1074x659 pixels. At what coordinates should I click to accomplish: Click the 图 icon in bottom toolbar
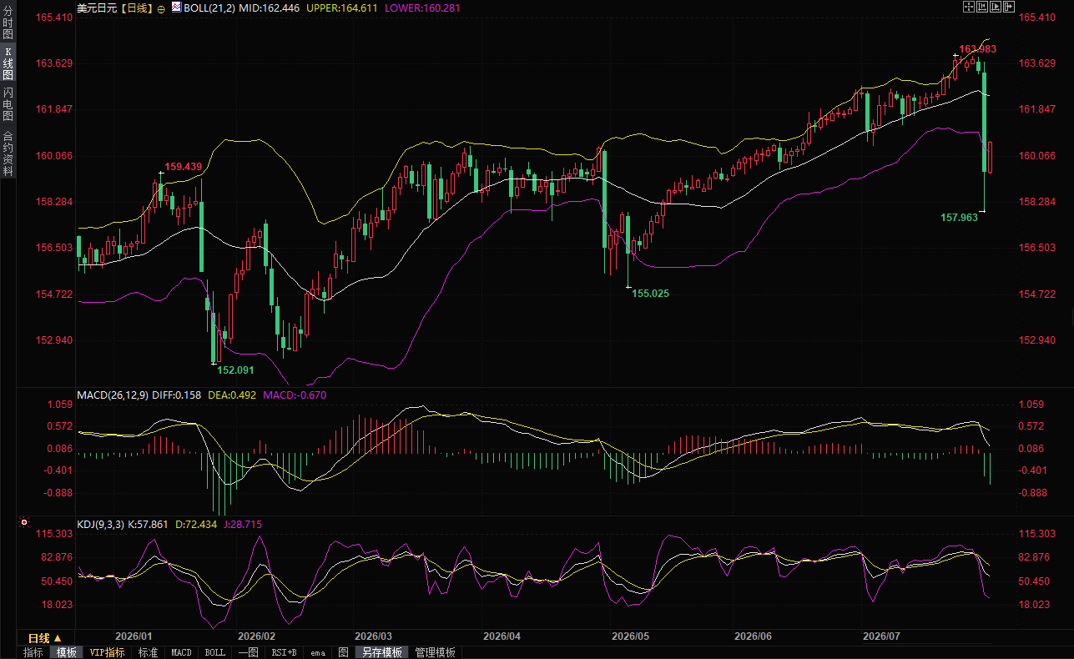(343, 652)
